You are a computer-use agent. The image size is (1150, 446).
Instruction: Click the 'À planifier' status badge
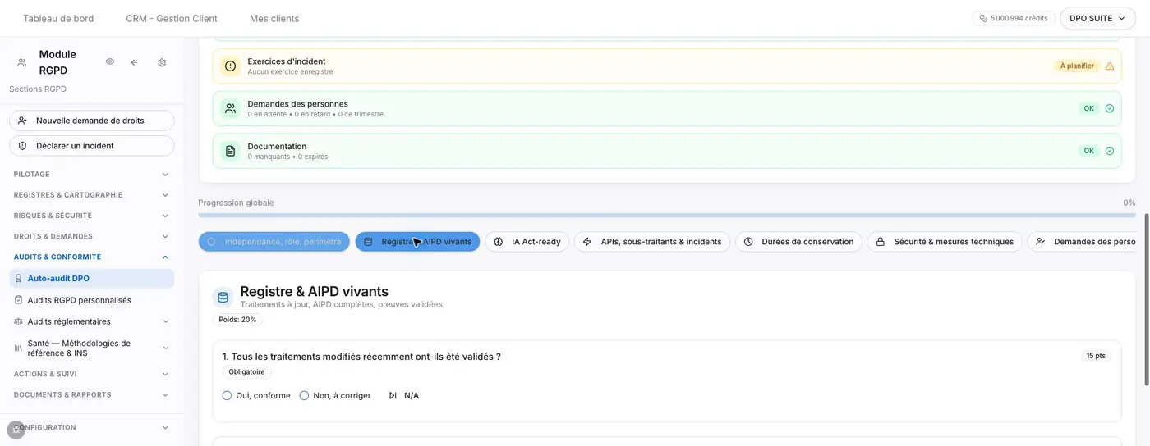[1077, 66]
